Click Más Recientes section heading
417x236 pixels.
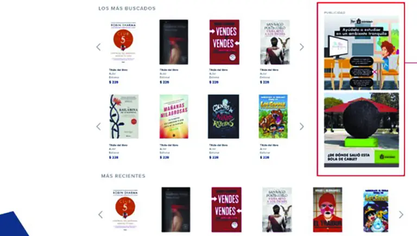[123, 176]
